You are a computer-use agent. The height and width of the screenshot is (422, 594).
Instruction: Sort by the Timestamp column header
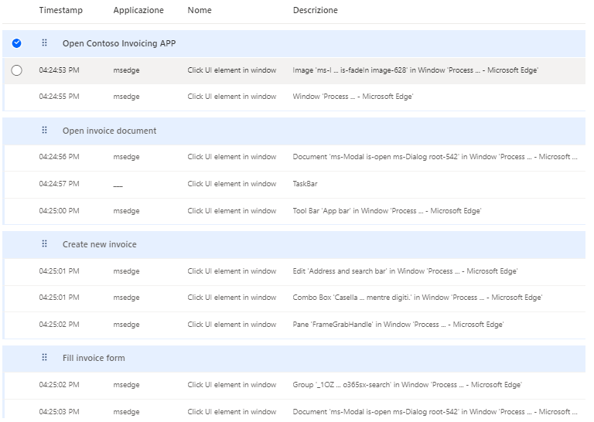click(60, 11)
